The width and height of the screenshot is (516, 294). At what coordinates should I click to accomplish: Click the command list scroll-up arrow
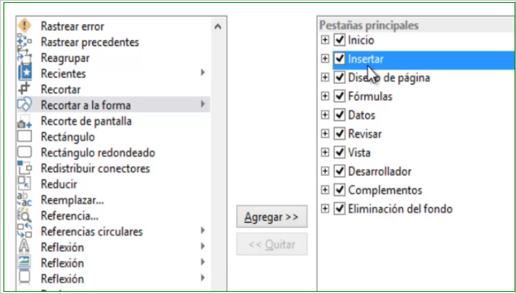tap(218, 27)
